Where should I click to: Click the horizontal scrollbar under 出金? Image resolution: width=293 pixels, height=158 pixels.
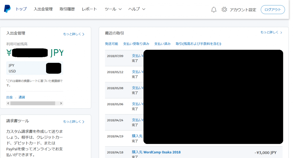pyautogui.click(x=33, y=103)
